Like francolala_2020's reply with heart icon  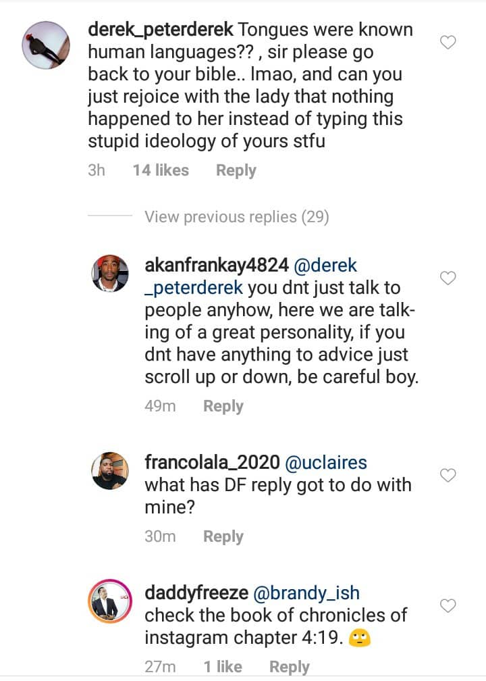click(448, 476)
